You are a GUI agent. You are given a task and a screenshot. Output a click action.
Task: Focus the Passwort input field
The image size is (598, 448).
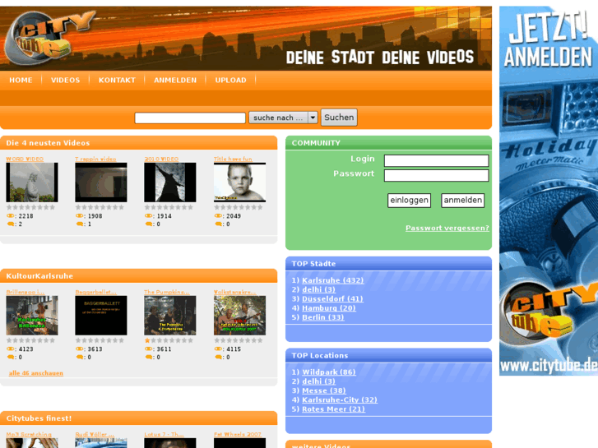coord(436,175)
